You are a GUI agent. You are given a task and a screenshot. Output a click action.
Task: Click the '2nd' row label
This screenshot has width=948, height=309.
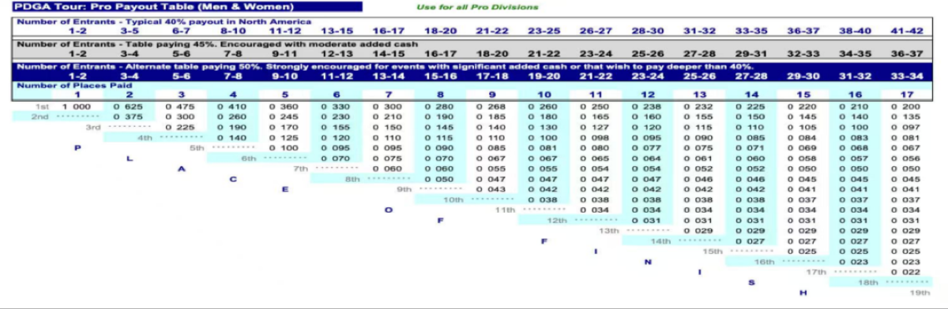click(x=42, y=116)
